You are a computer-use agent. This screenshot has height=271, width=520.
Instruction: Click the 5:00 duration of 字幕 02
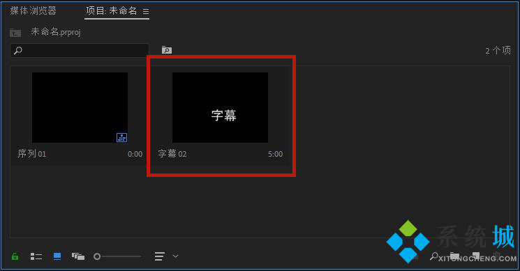(x=275, y=154)
